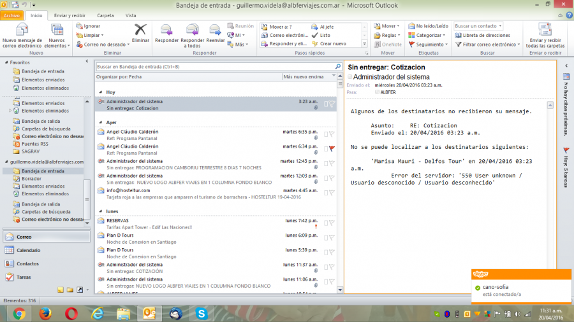Viewport: 574px width, 322px height.
Task: Apply the Al jefe quick step
Action: (x=323, y=27)
